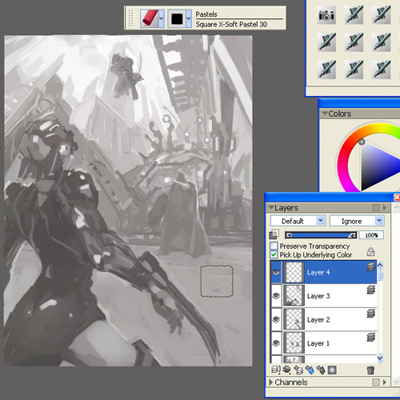Collapse the Colors panel
The image size is (400, 400).
click(x=324, y=114)
